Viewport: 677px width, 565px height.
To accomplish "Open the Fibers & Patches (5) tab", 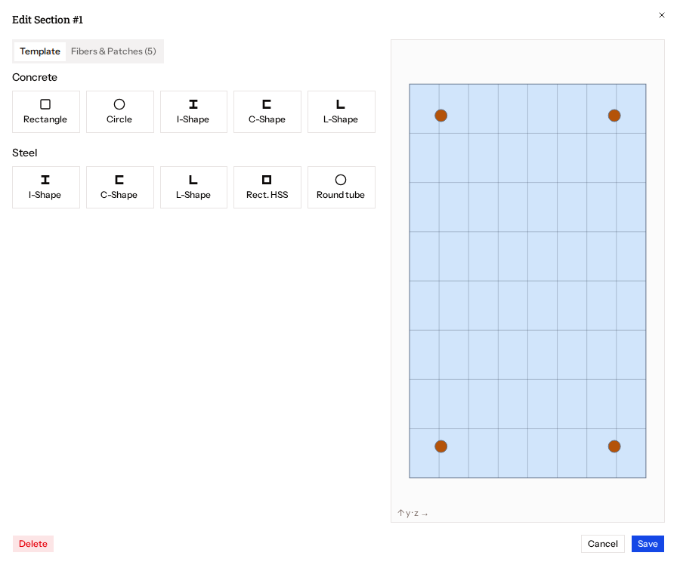I will click(x=113, y=51).
